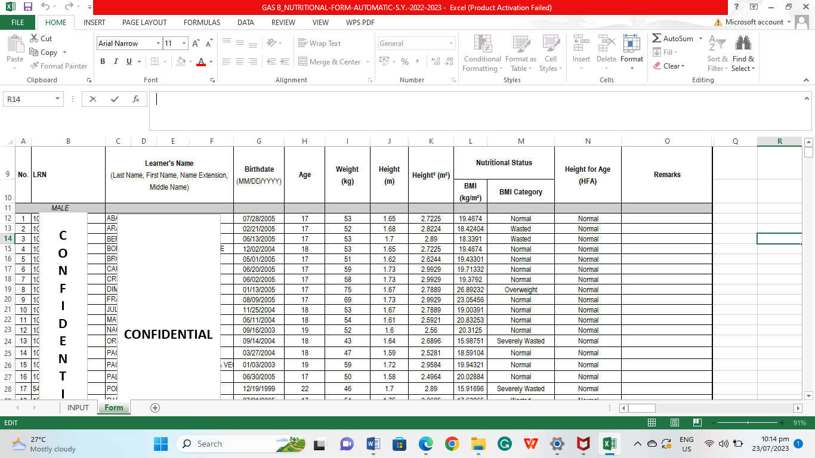Viewport: 815px width, 458px height.
Task: Switch to Normal view in status bar
Action: point(652,423)
